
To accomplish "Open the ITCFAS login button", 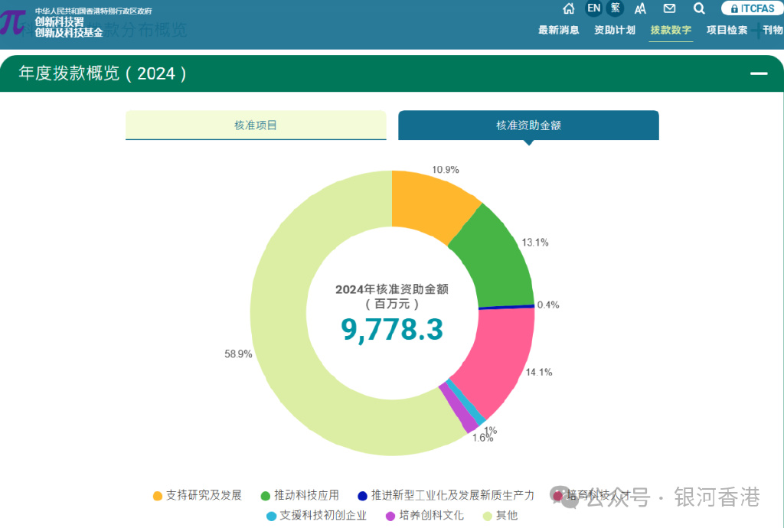I will pos(752,8).
